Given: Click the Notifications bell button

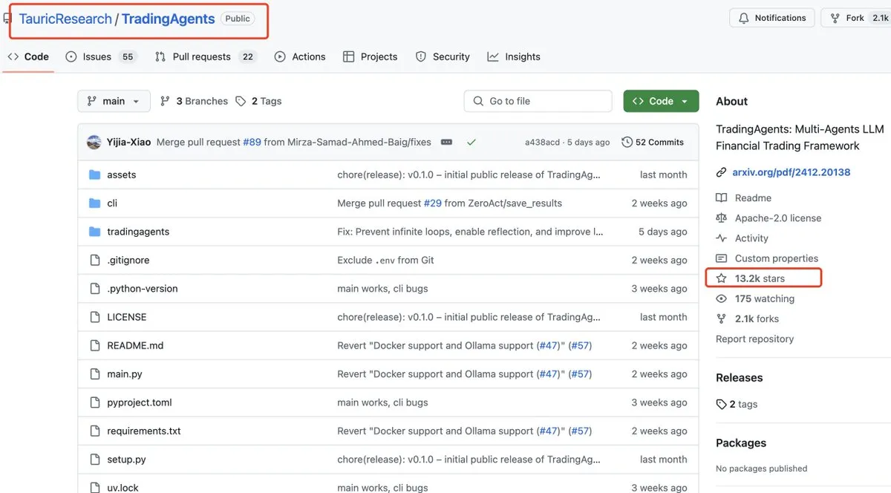Looking at the screenshot, I should 772,18.
